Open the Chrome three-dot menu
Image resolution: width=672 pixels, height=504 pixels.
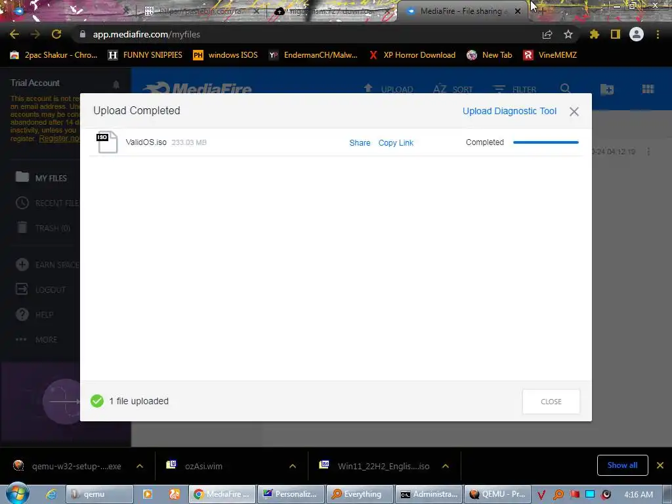tap(658, 34)
